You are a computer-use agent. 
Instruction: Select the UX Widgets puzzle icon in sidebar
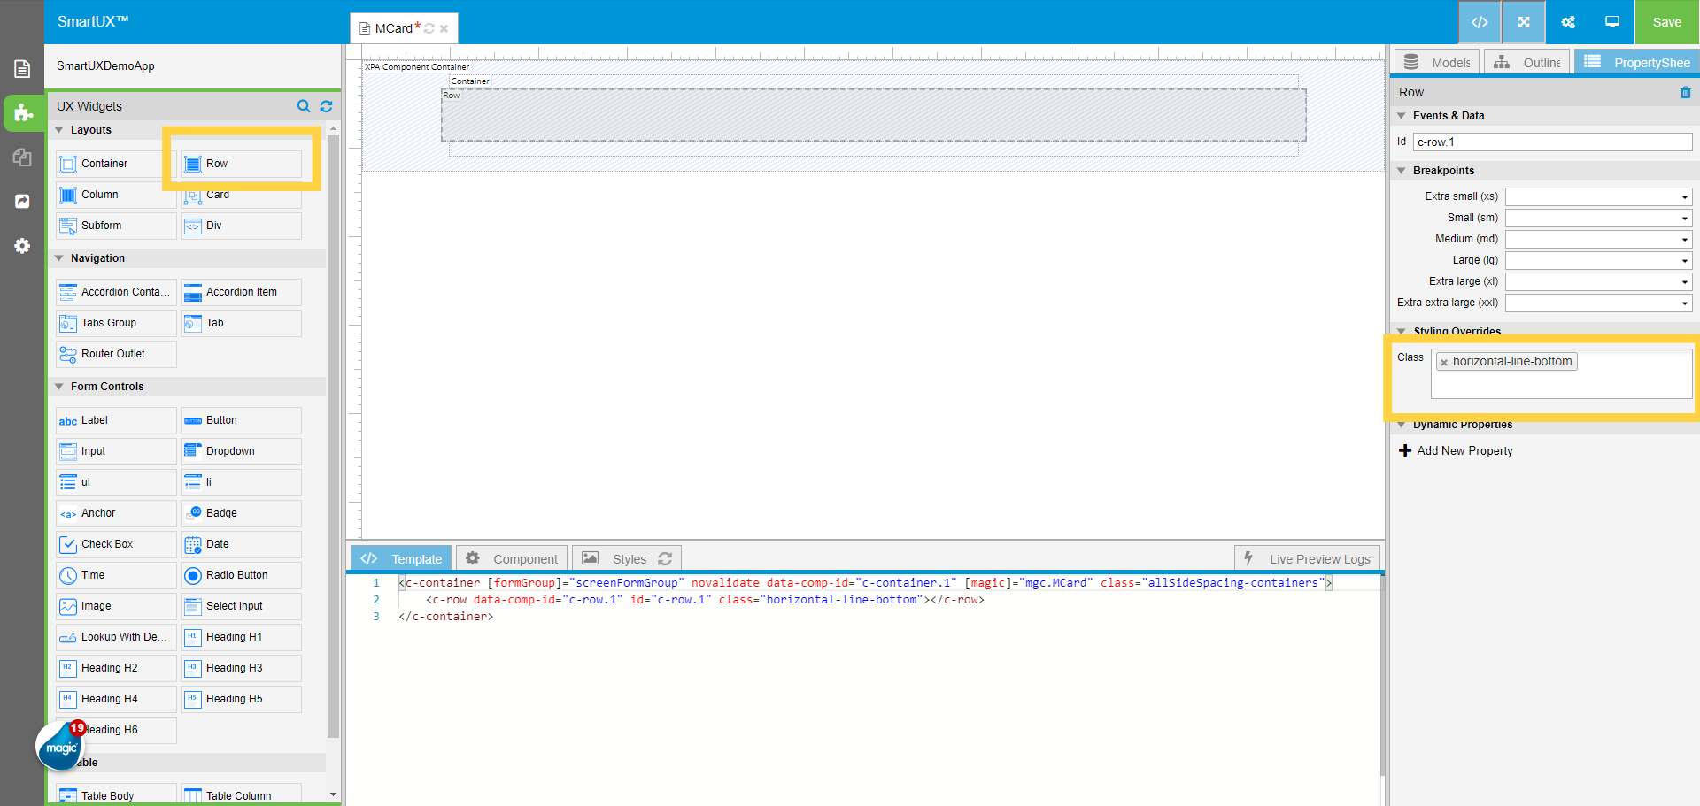(21, 113)
